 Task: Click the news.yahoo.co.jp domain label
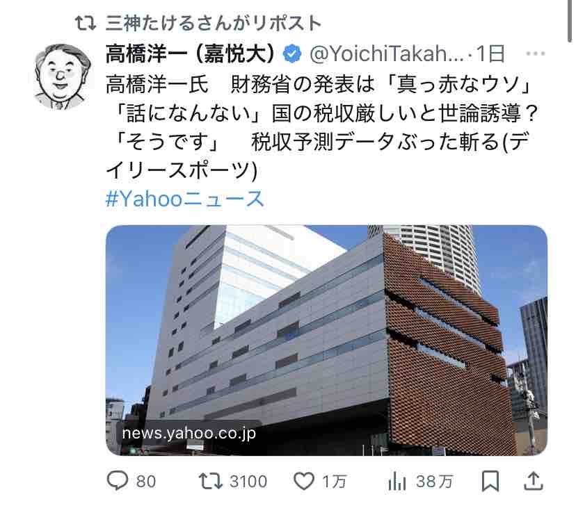tap(189, 433)
